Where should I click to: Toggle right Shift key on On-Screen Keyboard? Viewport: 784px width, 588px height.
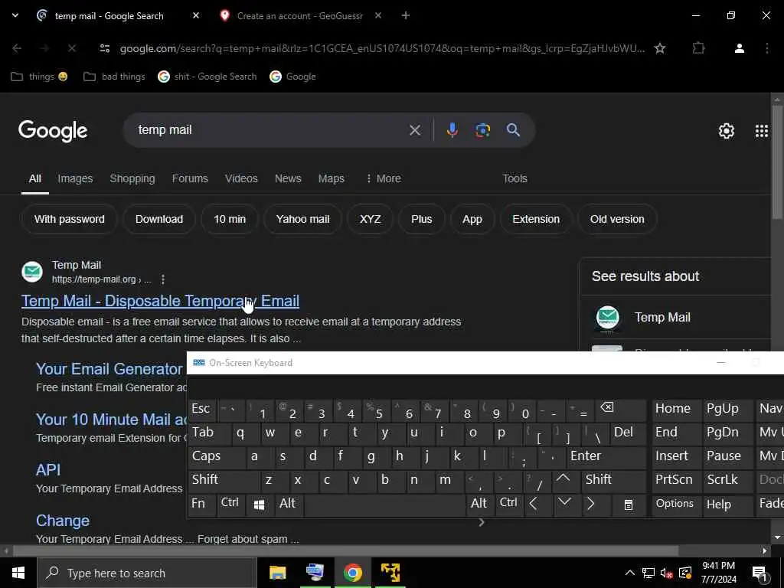[x=613, y=479]
